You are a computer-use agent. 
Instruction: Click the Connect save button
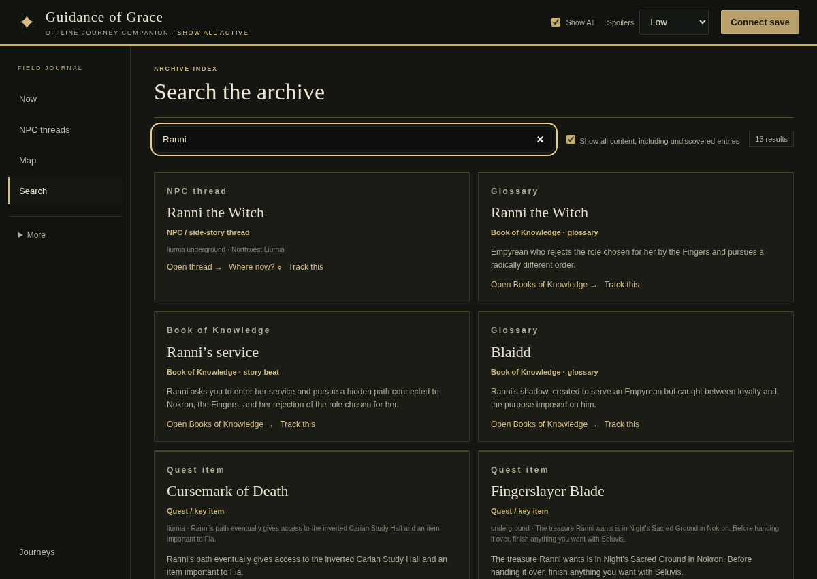click(760, 22)
